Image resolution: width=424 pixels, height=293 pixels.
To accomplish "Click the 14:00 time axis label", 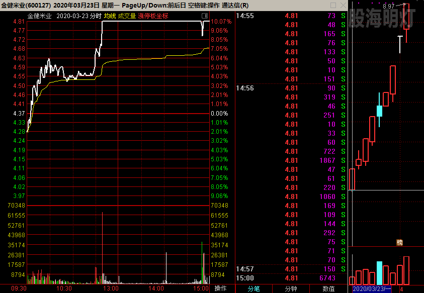I will click(x=156, y=288).
